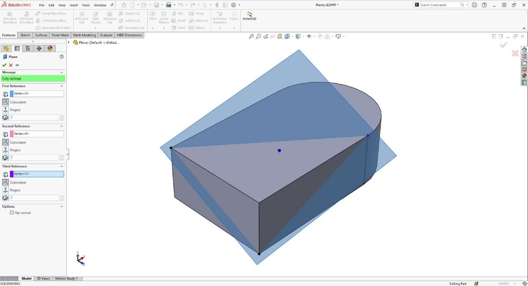Toggle the Coincident constraint under First Reference
528x286 pixels.
[5, 102]
